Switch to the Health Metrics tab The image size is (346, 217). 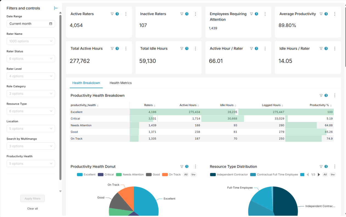click(x=121, y=83)
